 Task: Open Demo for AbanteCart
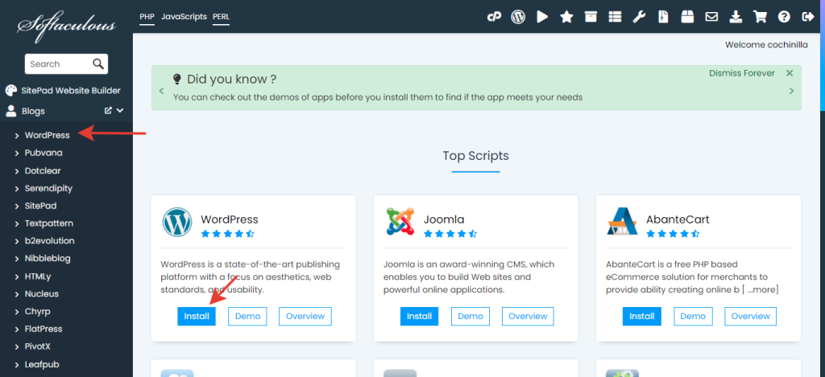[693, 316]
